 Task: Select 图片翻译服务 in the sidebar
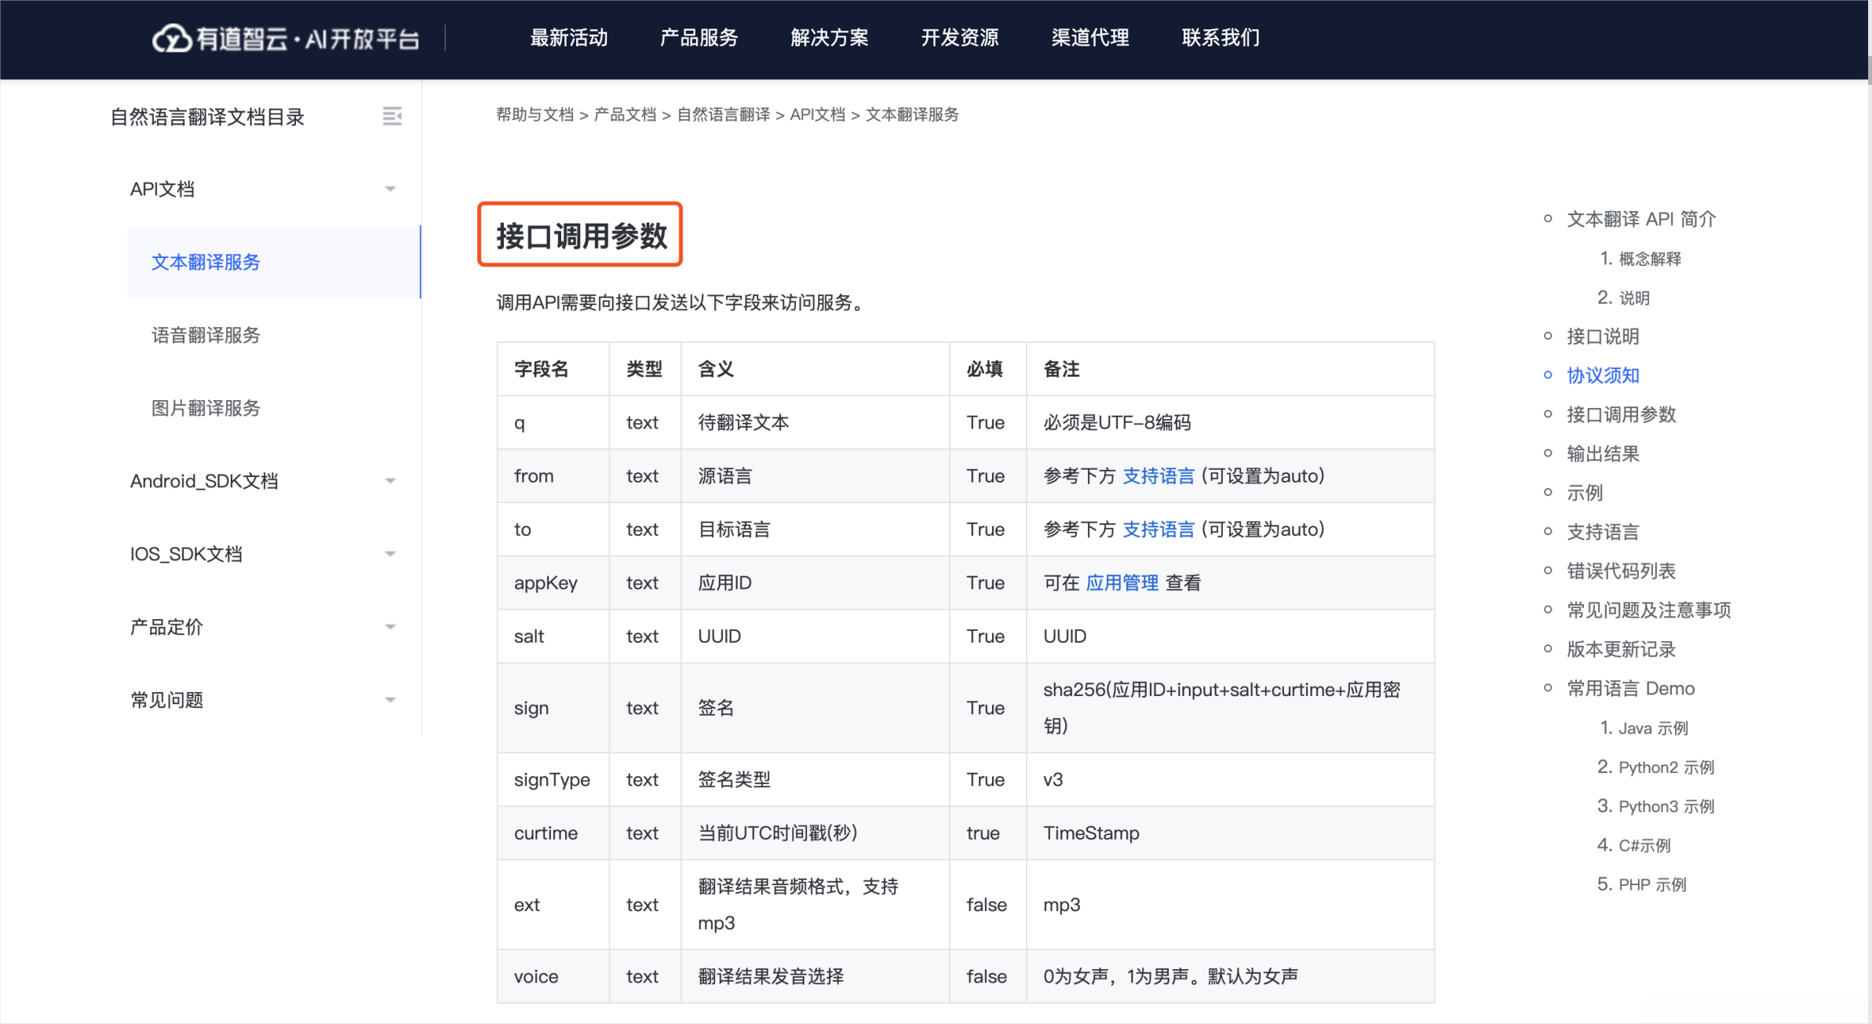pyautogui.click(x=206, y=407)
